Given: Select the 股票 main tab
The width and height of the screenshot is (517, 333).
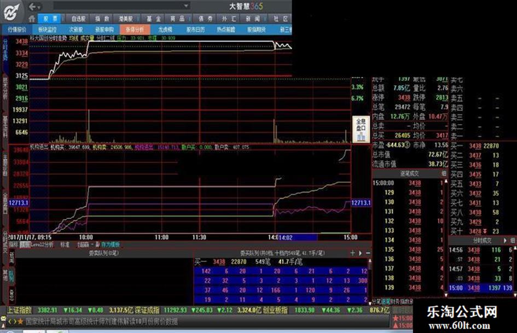Looking at the screenshot, I should click(x=50, y=19).
